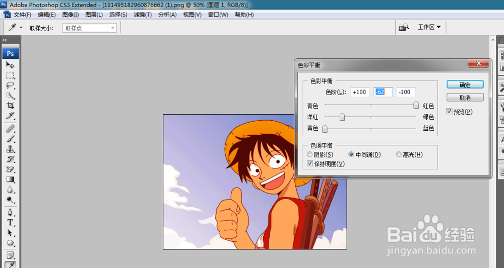Click the 黄色-蓝色 slider handle
The width and height of the screenshot is (504, 268).
click(325, 128)
